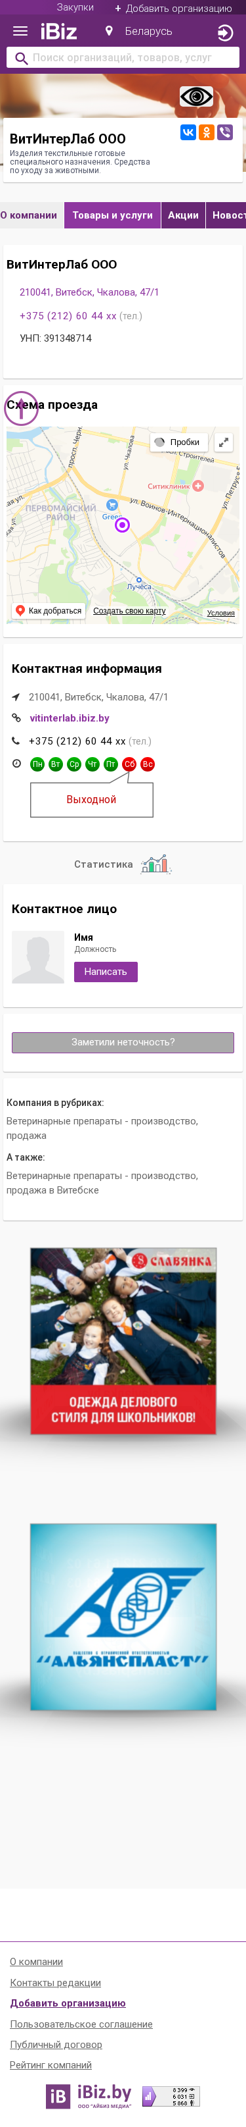Screen dimensions: 246x2127
Task: Click the round scroll-up arrow
Action: 22,408
